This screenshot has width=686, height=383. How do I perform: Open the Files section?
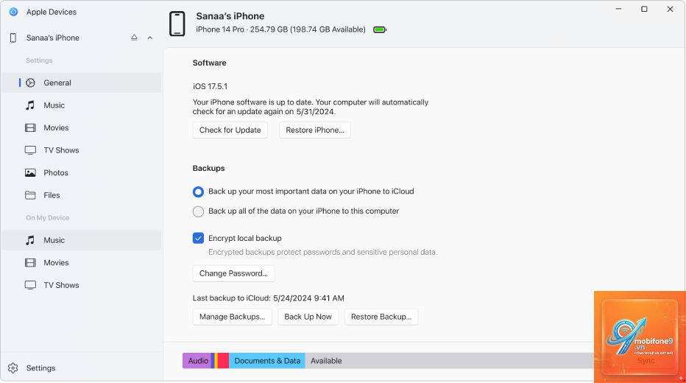pos(82,195)
